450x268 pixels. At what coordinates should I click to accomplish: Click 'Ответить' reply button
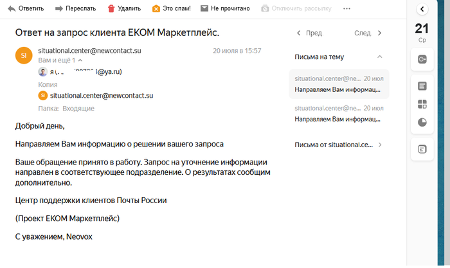(31, 8)
